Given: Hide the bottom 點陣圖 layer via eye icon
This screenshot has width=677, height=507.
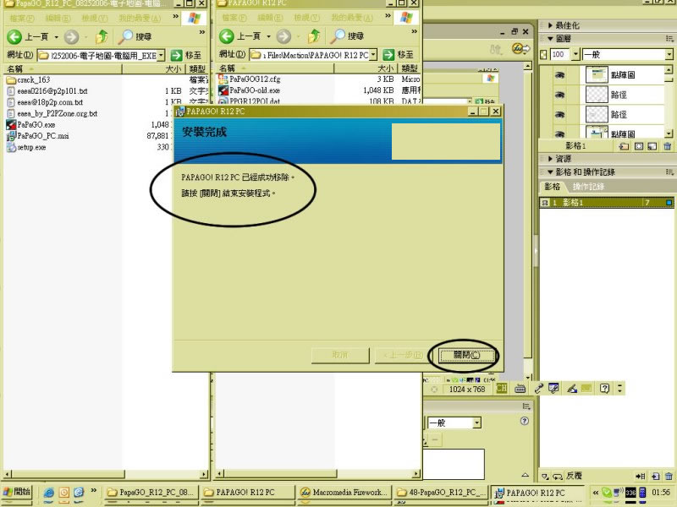Looking at the screenshot, I should [x=559, y=134].
